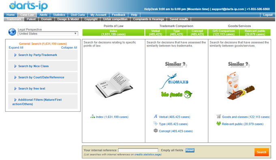Click the internal reference input field

coord(138,150)
